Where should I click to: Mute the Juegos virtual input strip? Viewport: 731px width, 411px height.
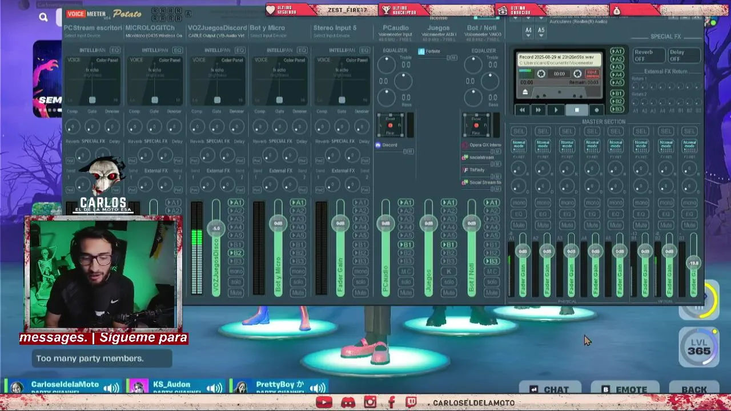(449, 293)
